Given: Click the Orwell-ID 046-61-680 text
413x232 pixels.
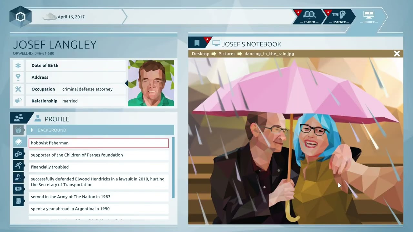Looking at the screenshot, I should pyautogui.click(x=34, y=53).
